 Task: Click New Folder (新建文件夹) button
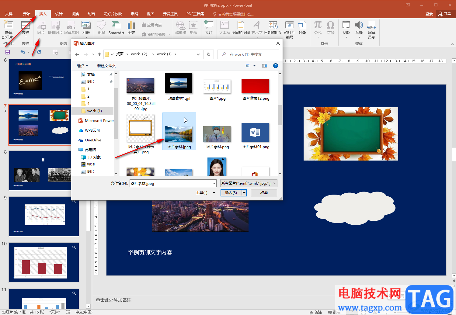click(106, 66)
